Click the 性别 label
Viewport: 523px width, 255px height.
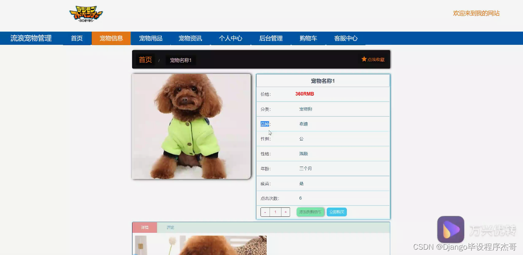tap(265, 139)
